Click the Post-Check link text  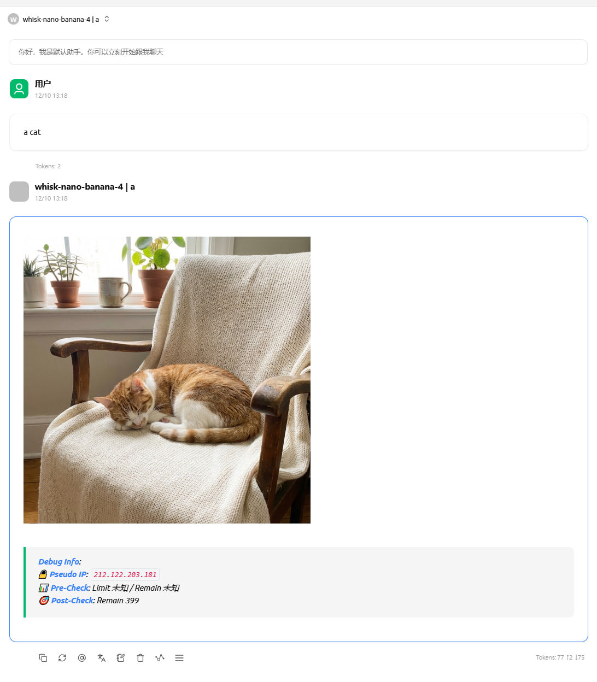[72, 601]
